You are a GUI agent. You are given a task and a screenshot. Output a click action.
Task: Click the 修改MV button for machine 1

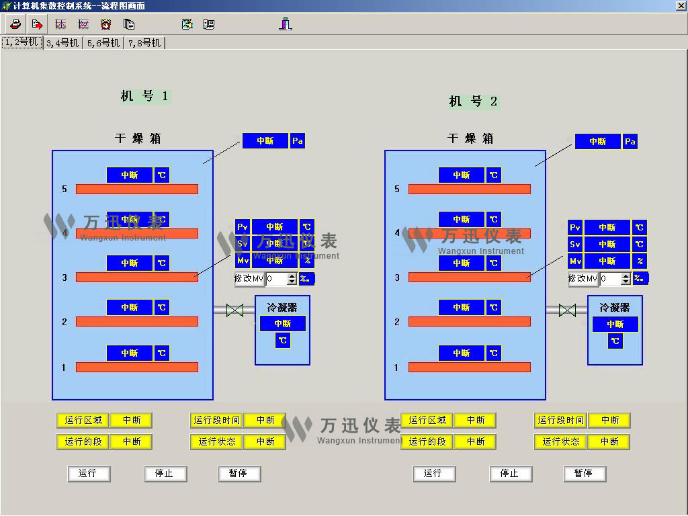(249, 278)
